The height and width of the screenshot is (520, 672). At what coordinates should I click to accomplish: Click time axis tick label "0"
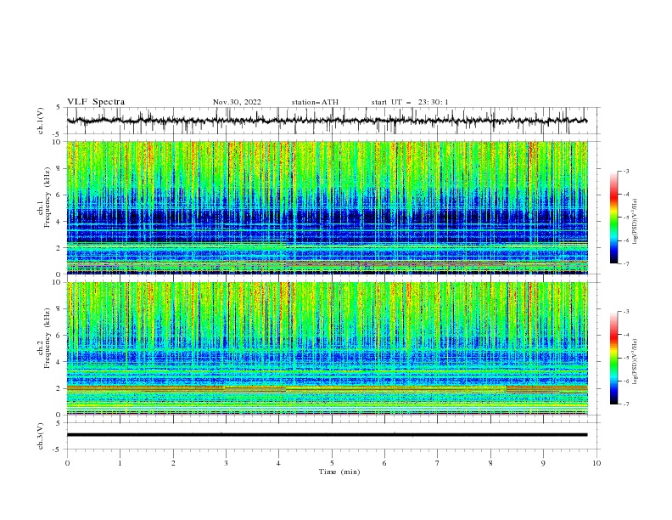(x=67, y=463)
